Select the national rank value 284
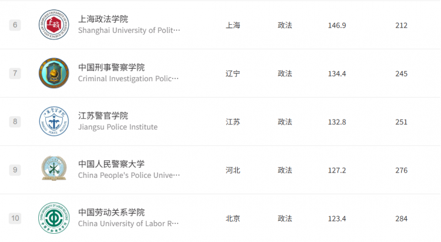Viewport: 441px width, 242px height. 402,218
